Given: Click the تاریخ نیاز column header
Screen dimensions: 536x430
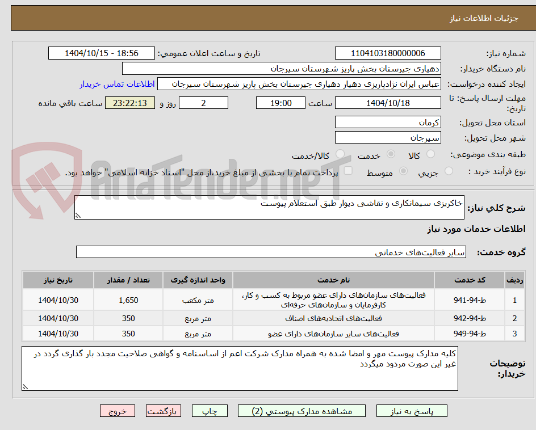Looking at the screenshot, I should (58, 280).
